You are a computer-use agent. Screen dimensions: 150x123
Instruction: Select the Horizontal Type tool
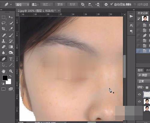click(11, 59)
